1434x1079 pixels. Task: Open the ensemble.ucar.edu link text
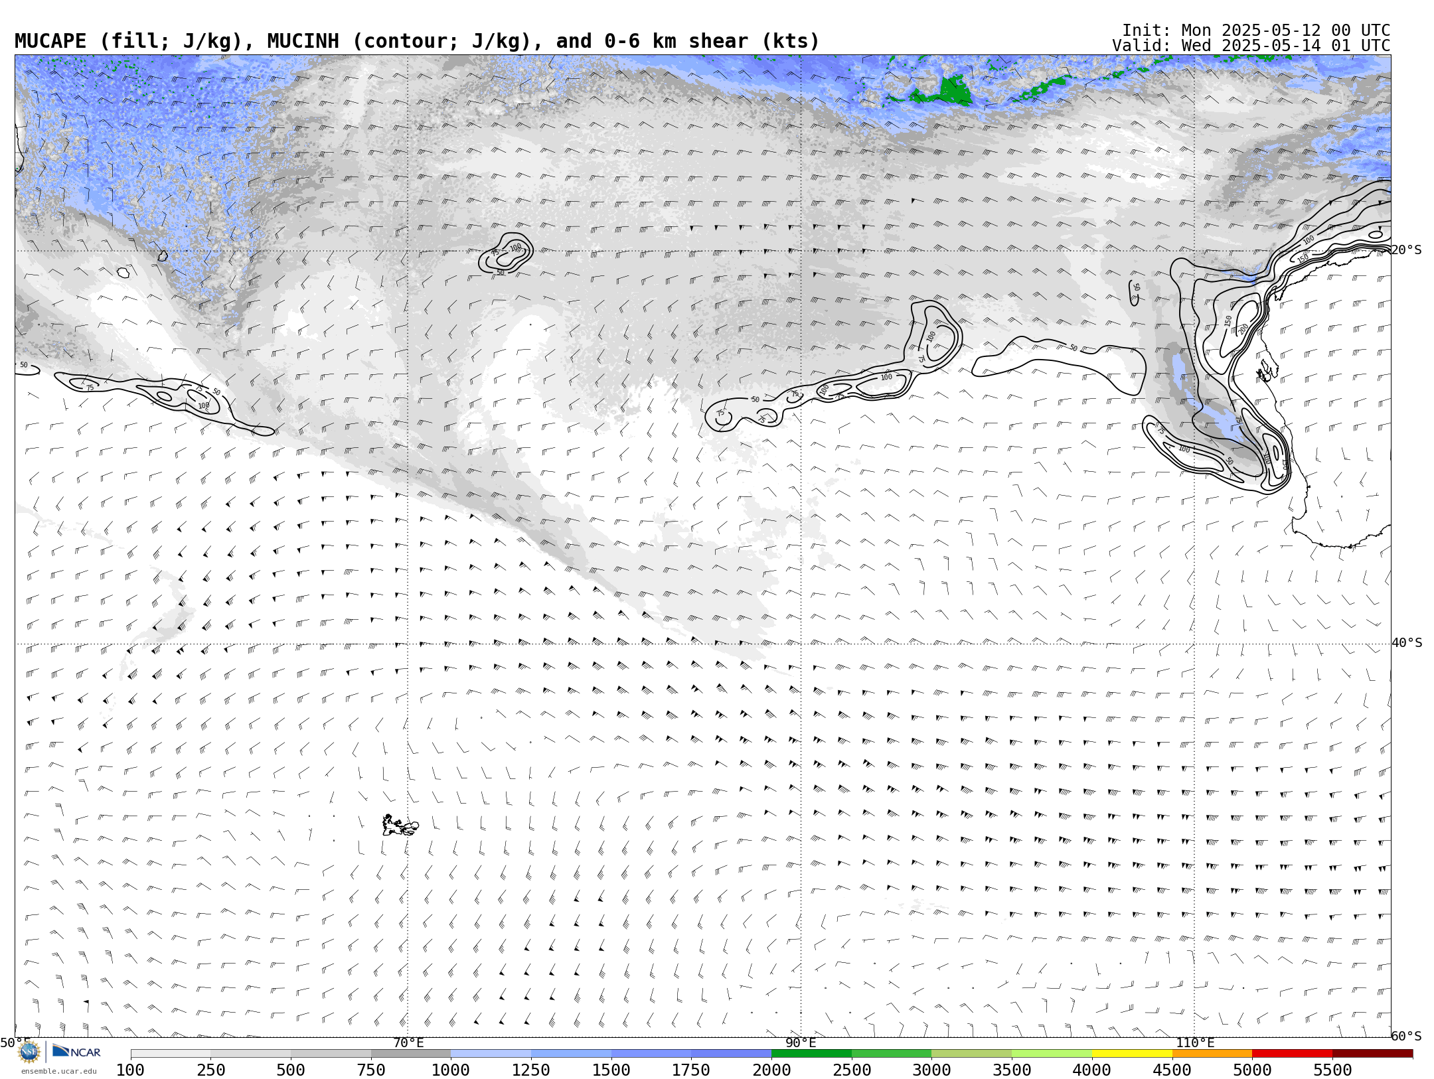point(58,1071)
